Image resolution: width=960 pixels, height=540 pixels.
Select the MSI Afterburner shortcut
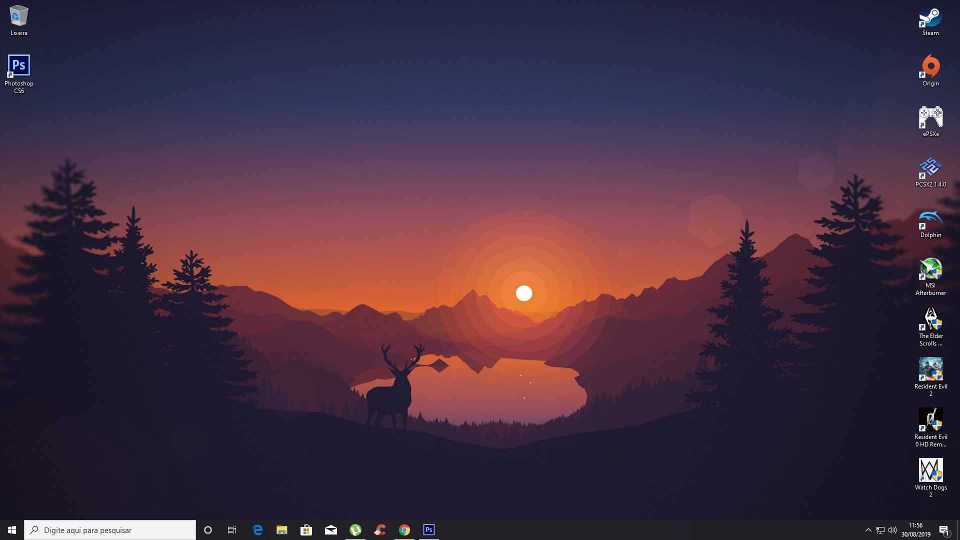[930, 277]
